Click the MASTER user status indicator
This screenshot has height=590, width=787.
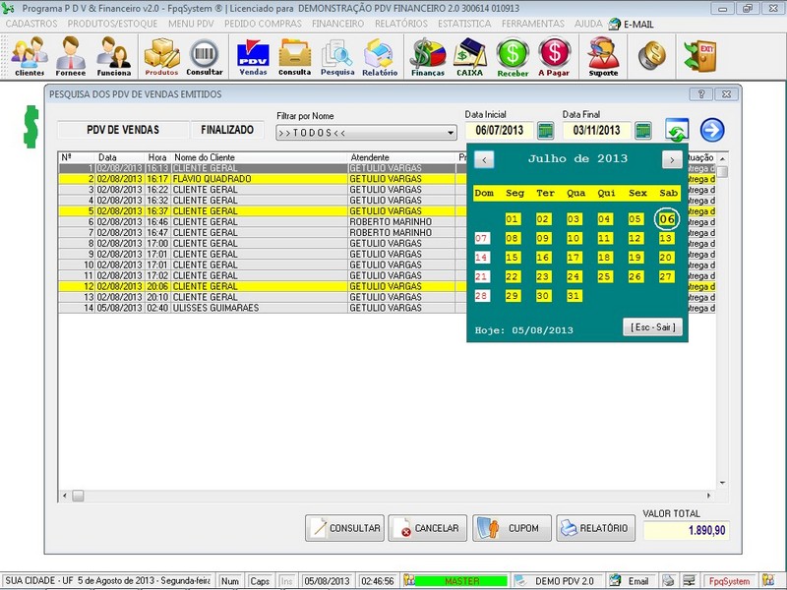pyautogui.click(x=461, y=581)
